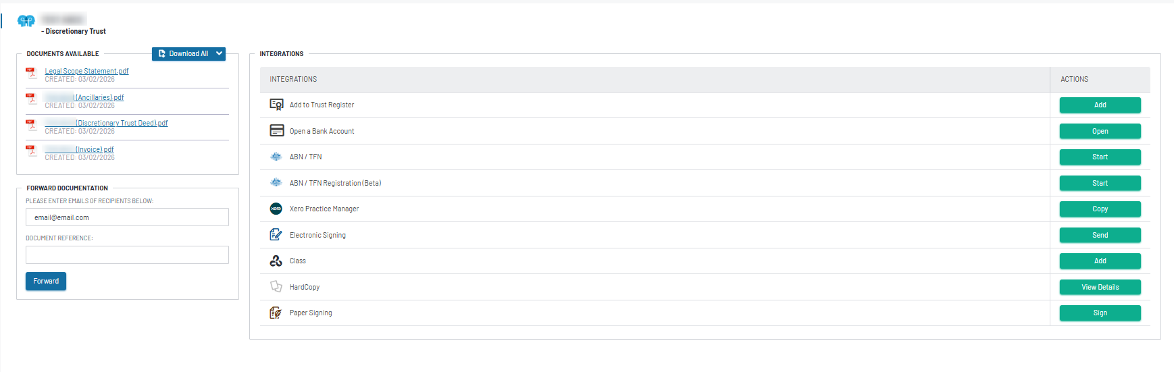
Task: Expand the Download All dropdown arrow
Action: (x=219, y=53)
